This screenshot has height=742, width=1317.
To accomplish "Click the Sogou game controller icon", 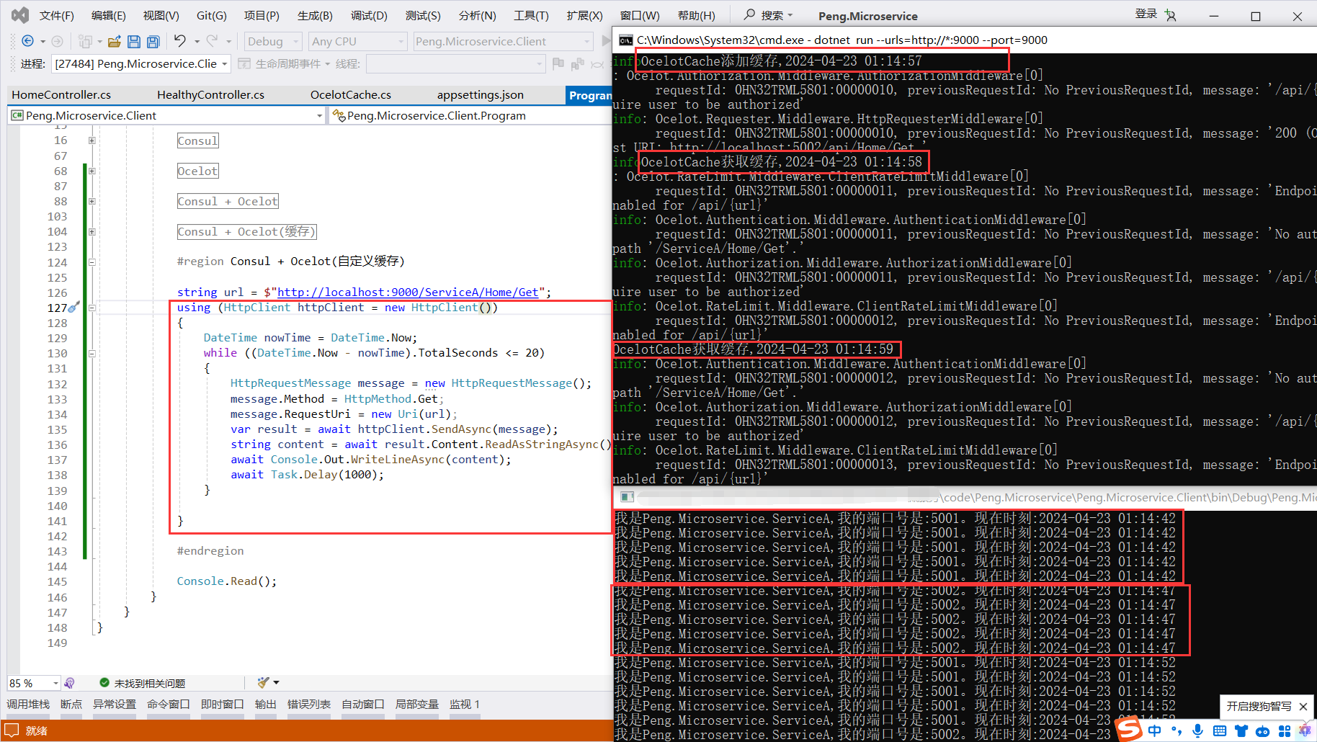I will (1262, 732).
